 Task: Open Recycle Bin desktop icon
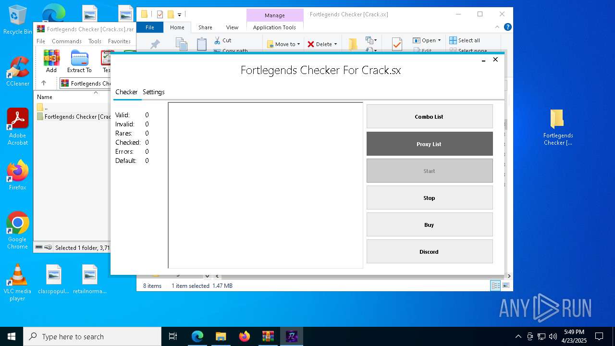17,20
